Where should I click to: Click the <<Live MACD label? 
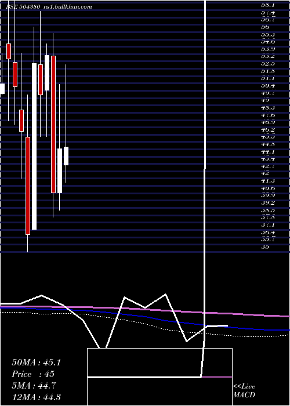click(244, 390)
